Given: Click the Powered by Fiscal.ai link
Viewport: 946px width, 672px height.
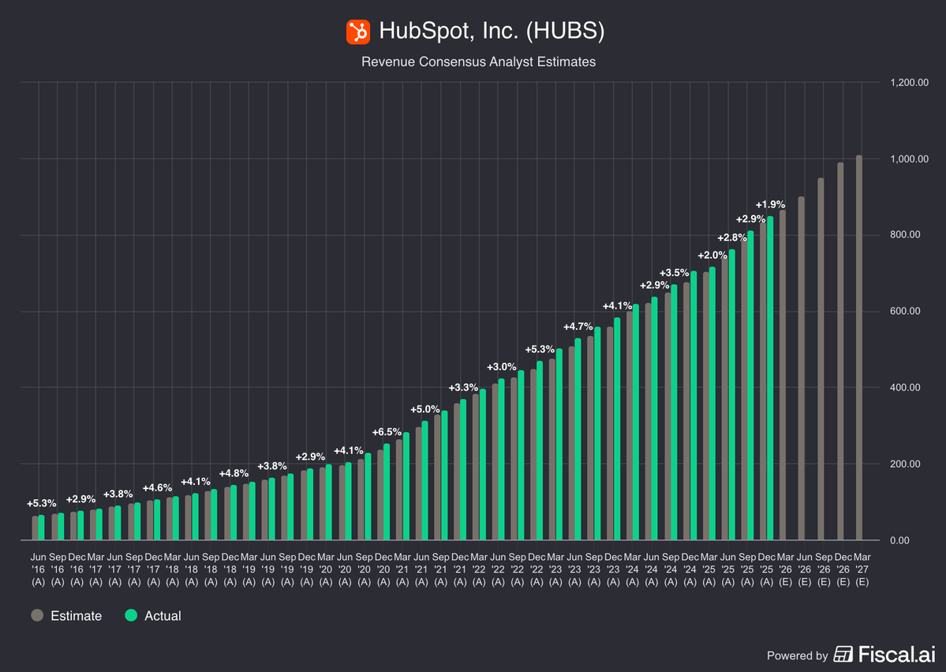Looking at the screenshot, I should (x=851, y=655).
